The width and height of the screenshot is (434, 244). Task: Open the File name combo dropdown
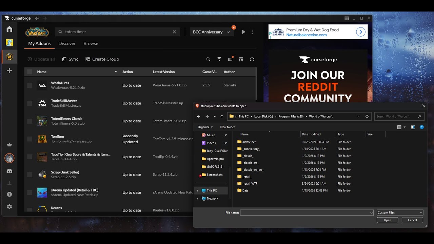(371, 213)
